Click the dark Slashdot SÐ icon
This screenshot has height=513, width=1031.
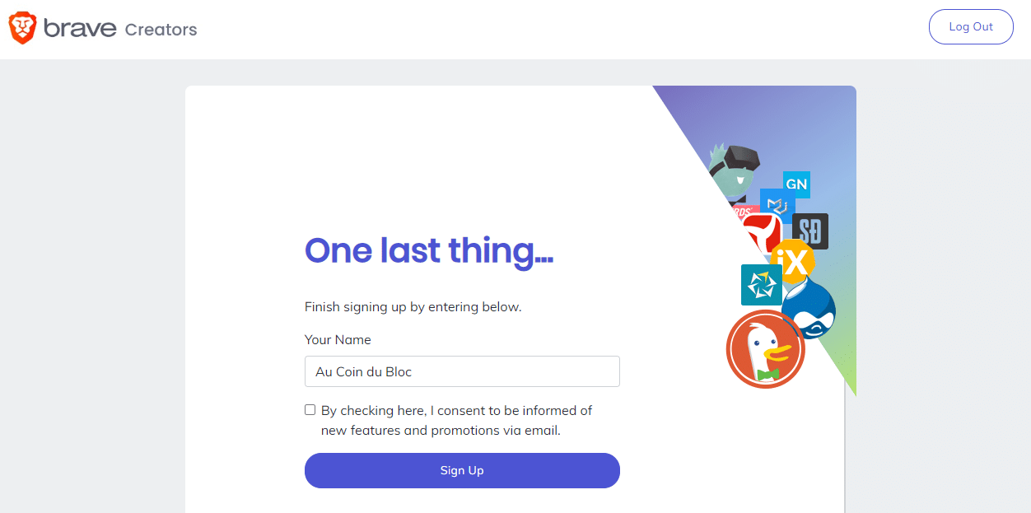tap(810, 231)
